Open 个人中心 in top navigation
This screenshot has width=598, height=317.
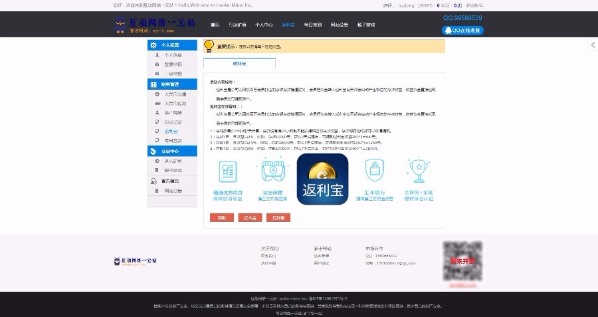pos(264,25)
